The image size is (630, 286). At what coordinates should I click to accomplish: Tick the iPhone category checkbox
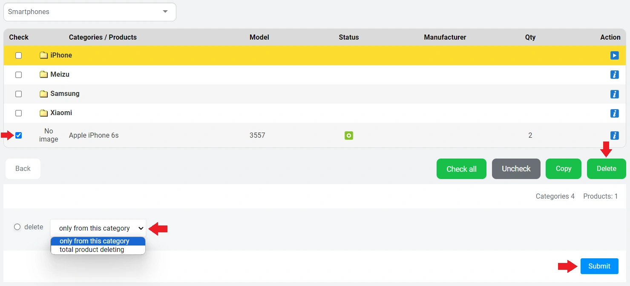coord(18,55)
